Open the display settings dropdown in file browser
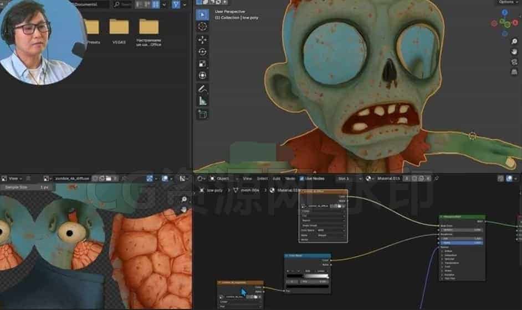The width and height of the screenshot is (522, 310). click(x=164, y=4)
